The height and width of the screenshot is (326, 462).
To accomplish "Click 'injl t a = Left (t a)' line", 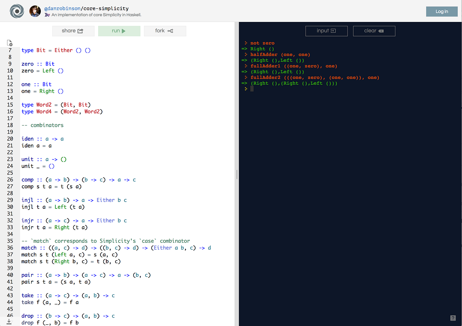I will (x=53, y=207).
